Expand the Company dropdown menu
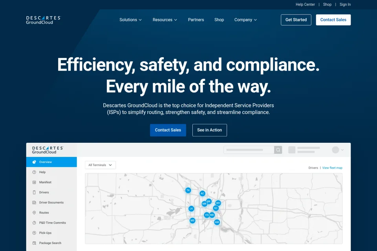 (245, 20)
